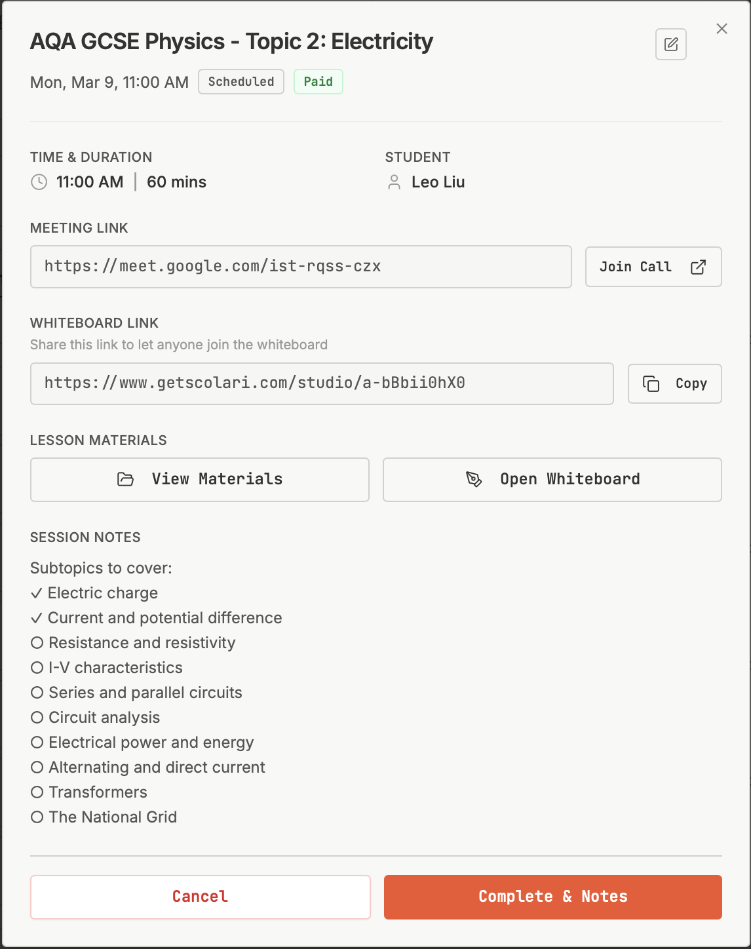751x949 pixels.
Task: Click the pen icon in Open Whiteboard
Action: (x=474, y=479)
